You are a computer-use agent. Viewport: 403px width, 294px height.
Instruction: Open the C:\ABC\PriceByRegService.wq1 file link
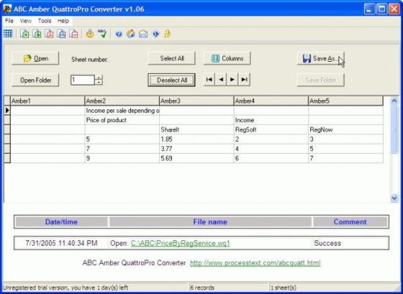pos(180,243)
